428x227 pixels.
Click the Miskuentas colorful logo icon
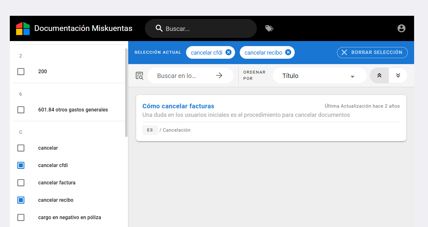point(23,28)
